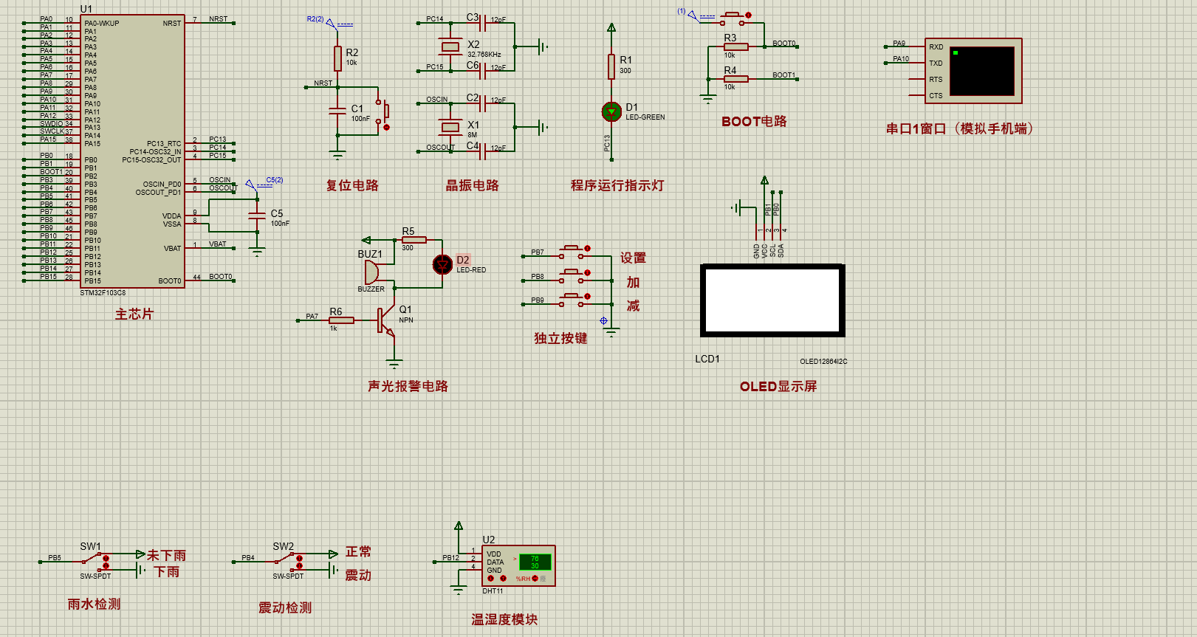Click the "晶振电路" label
The height and width of the screenshot is (637, 1197).
click(473, 185)
